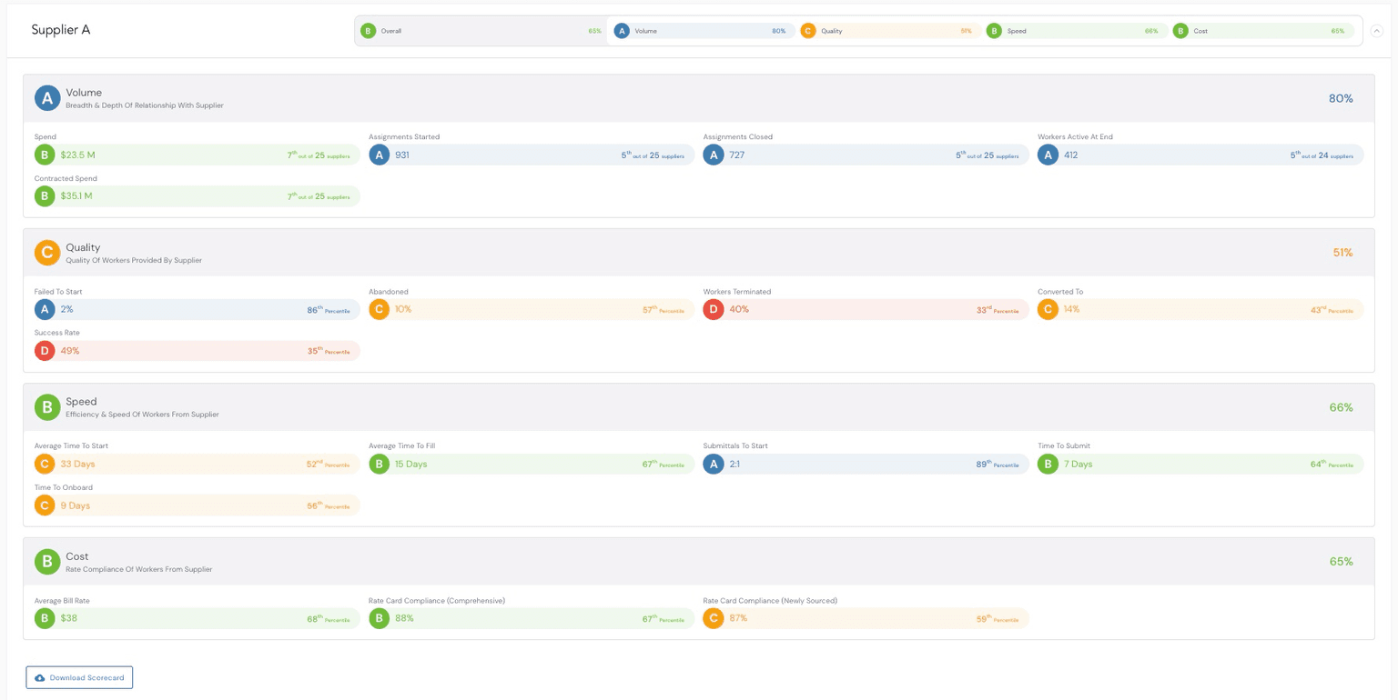Click the Volume section header row
Image resolution: width=1398 pixels, height=700 pixels.
698,98
